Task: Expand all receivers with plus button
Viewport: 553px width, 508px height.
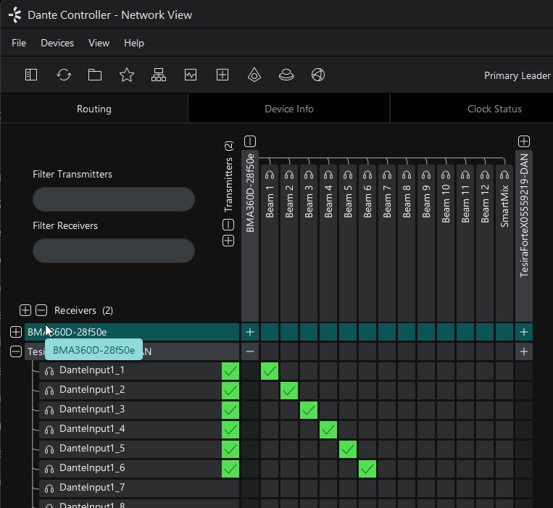Action: pos(25,310)
